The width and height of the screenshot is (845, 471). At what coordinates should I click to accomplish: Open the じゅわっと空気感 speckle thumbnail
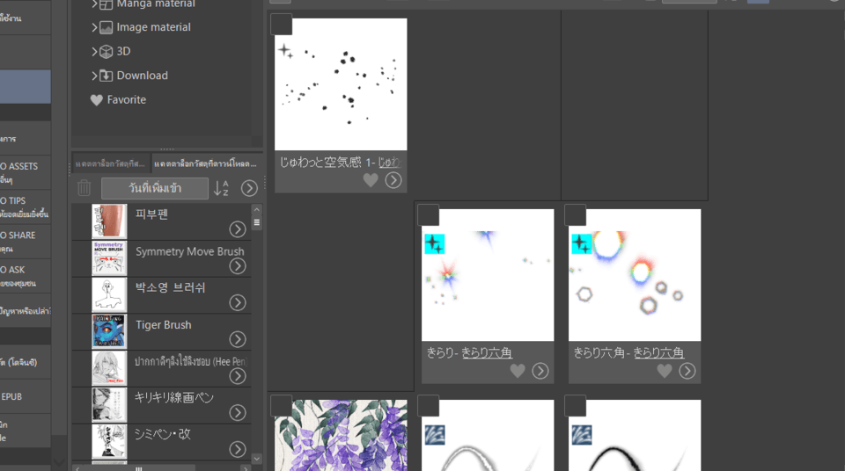click(x=342, y=84)
